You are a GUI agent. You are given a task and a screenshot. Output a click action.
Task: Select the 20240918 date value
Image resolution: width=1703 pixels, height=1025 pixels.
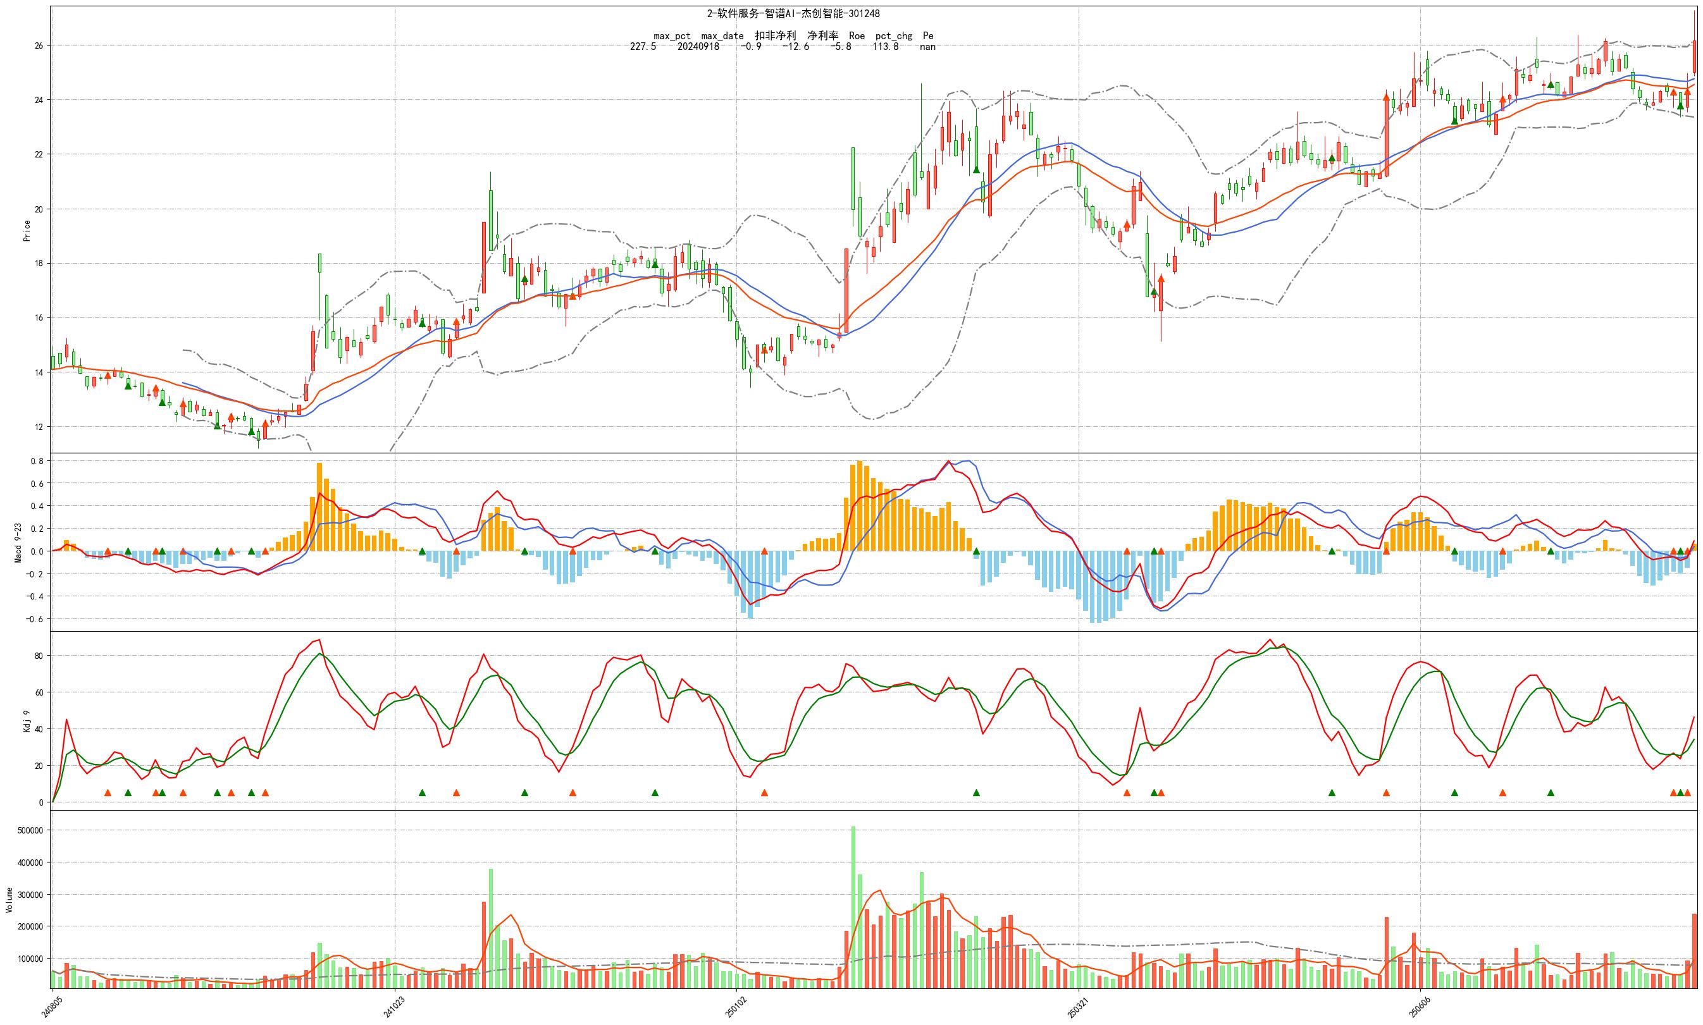(698, 47)
